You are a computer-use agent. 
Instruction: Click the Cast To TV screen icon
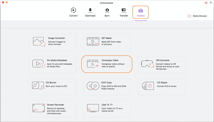(x=93, y=108)
